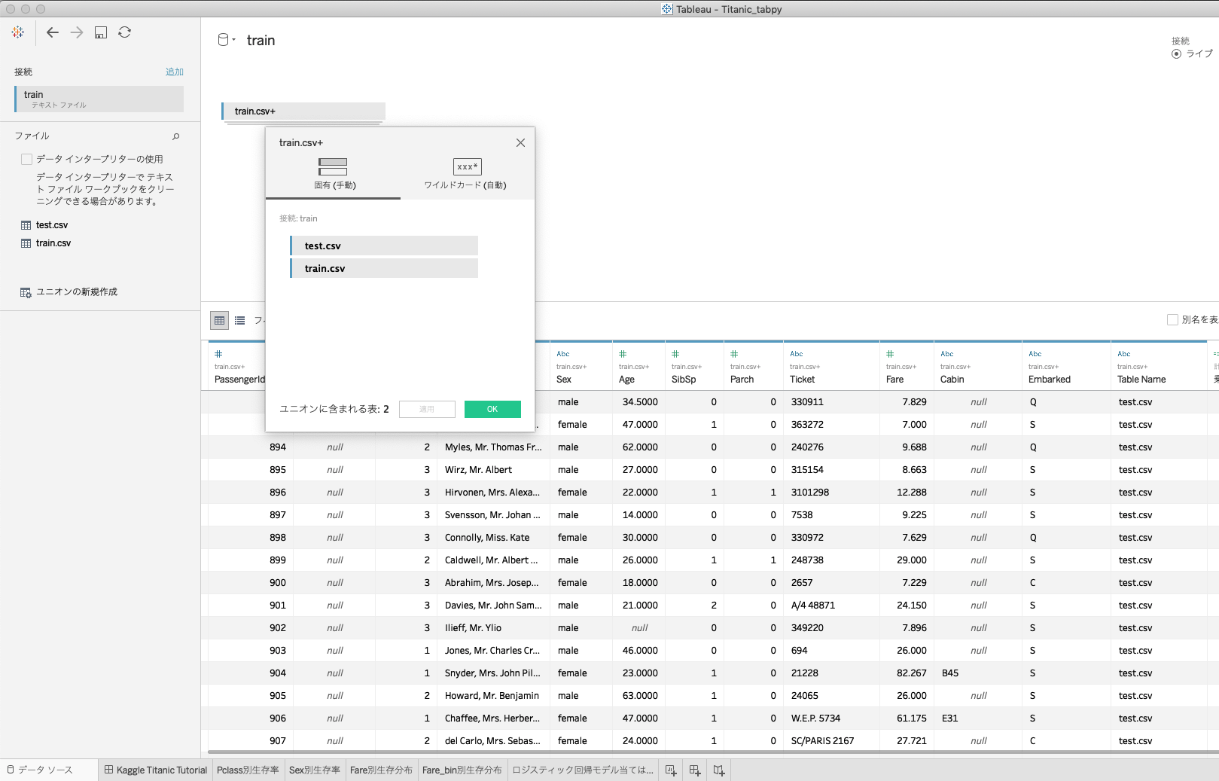Create a new dashboard from the status bar
Screen dimensions: 1219x781
click(694, 770)
